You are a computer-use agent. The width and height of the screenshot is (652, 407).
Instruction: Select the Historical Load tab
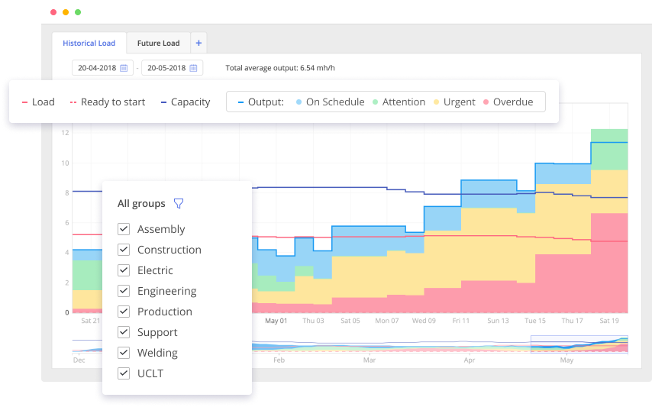(89, 44)
